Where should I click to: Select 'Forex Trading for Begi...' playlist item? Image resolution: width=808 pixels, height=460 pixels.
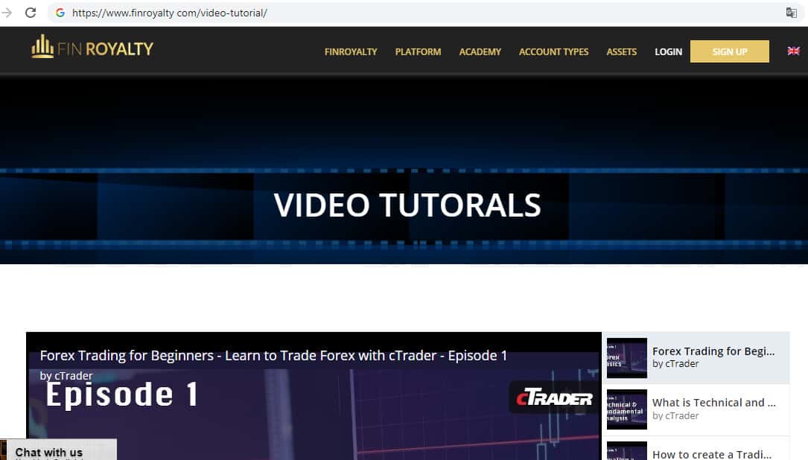696,358
